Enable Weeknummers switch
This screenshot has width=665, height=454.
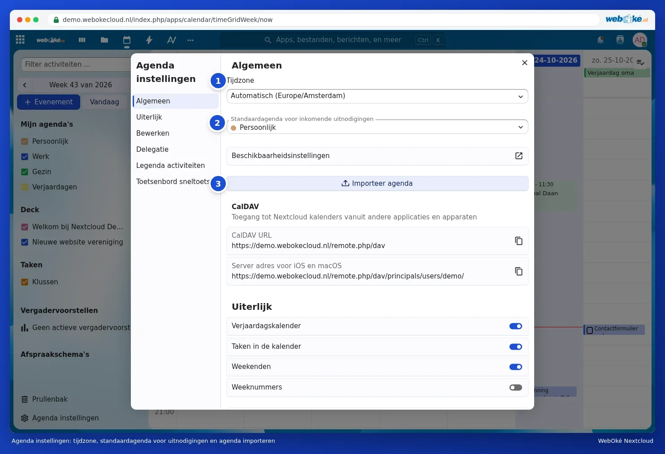[516, 387]
